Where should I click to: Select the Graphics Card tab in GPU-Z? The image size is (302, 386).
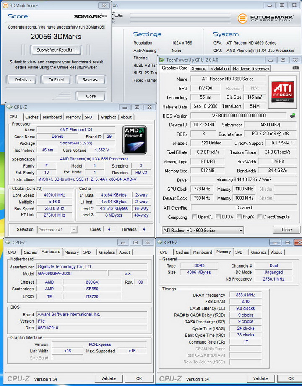point(174,68)
